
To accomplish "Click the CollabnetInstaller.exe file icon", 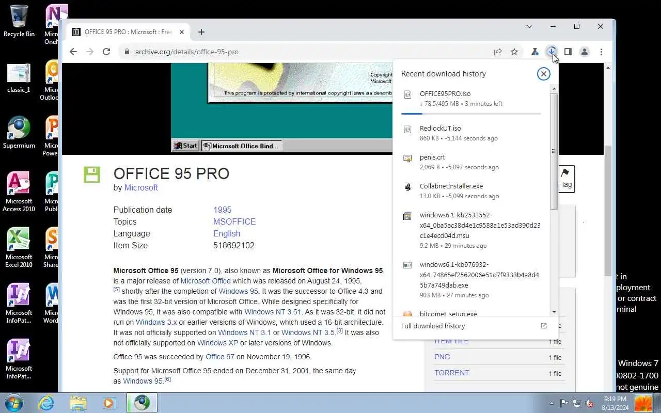I will (x=407, y=187).
